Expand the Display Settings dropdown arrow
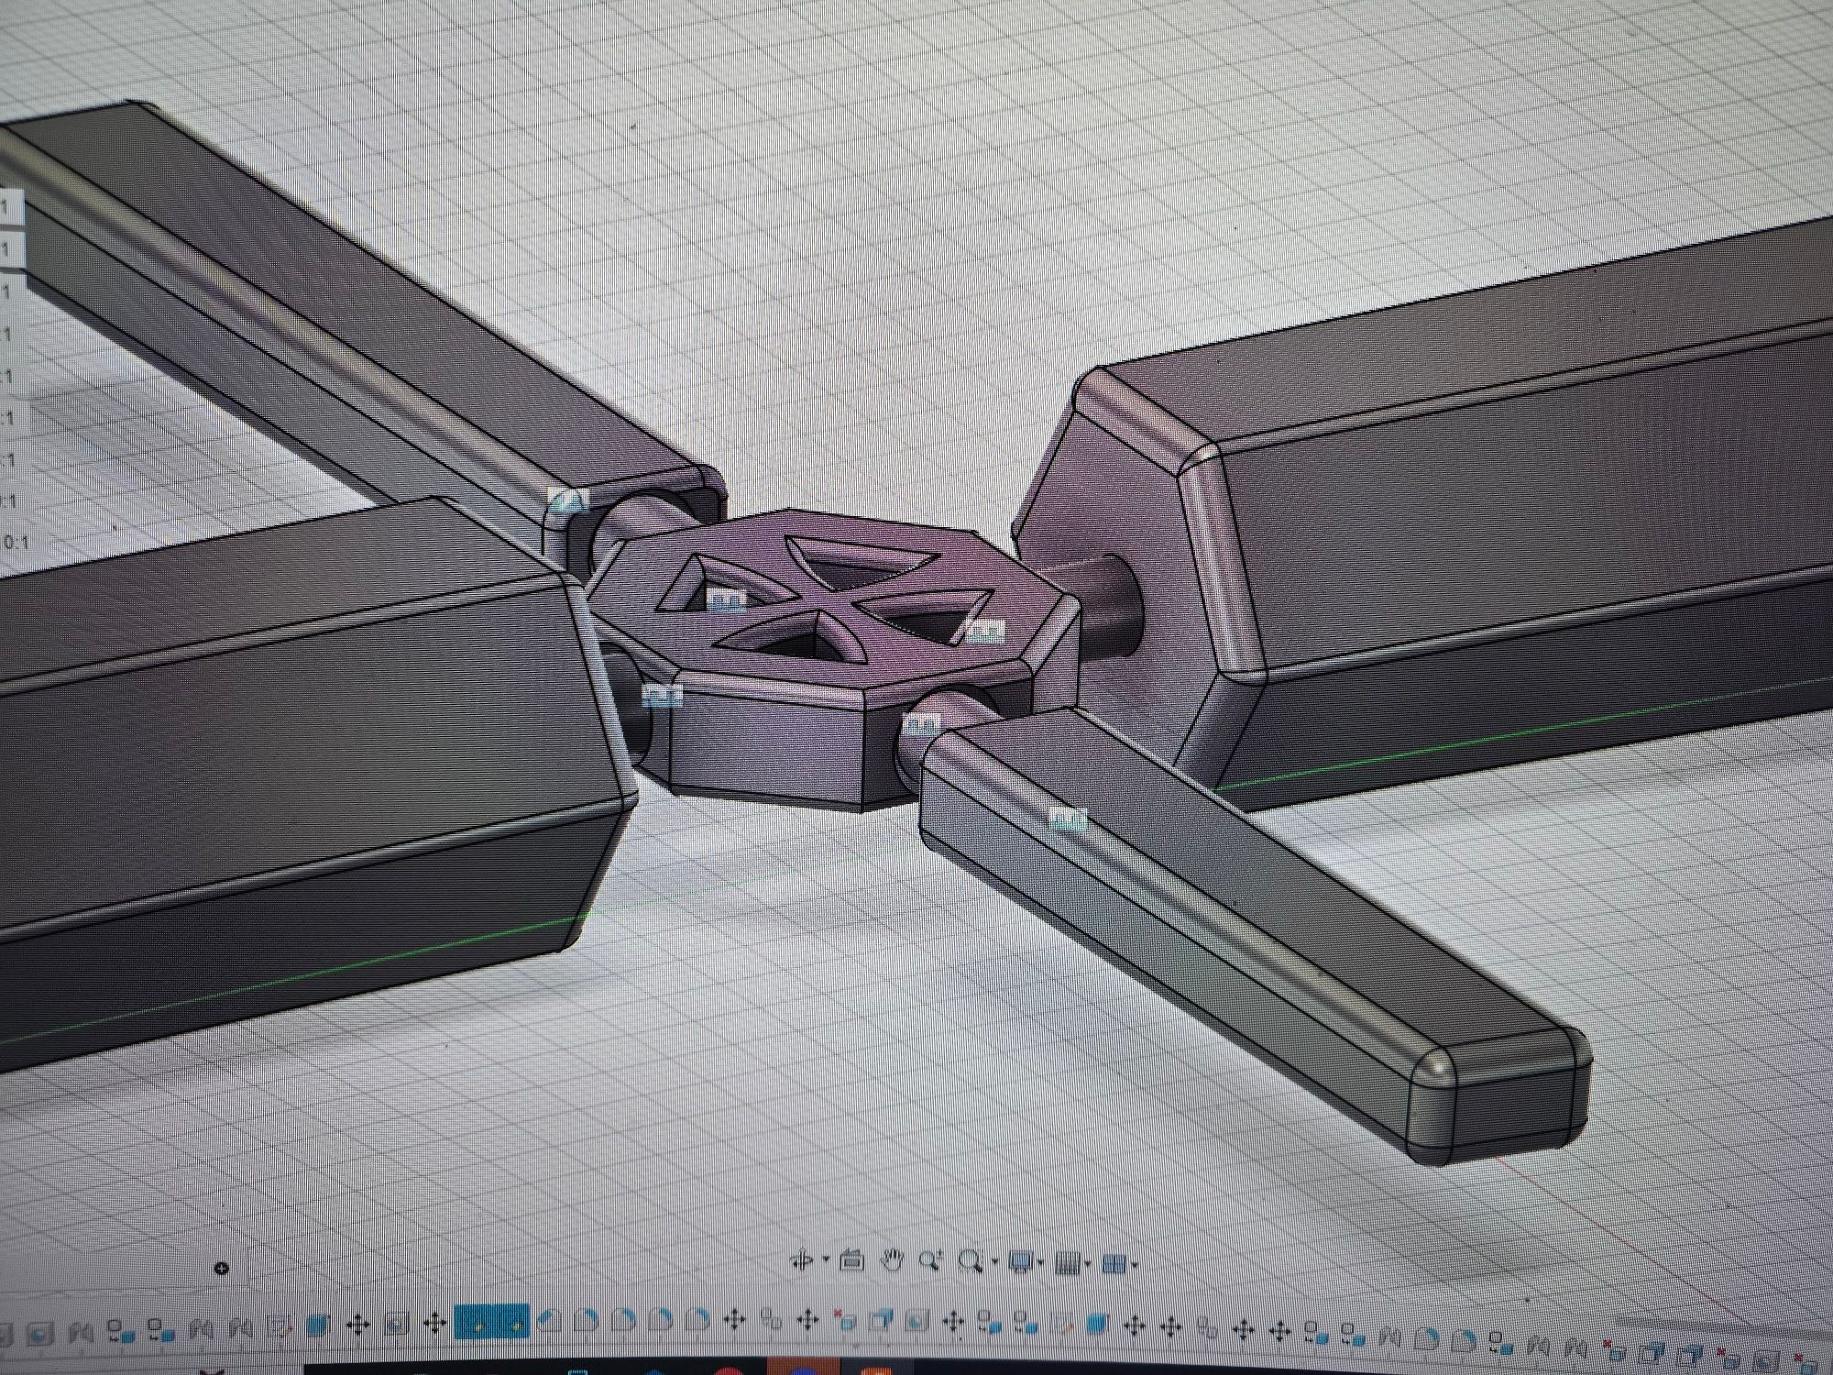The width and height of the screenshot is (1833, 1375). pos(1041,1263)
